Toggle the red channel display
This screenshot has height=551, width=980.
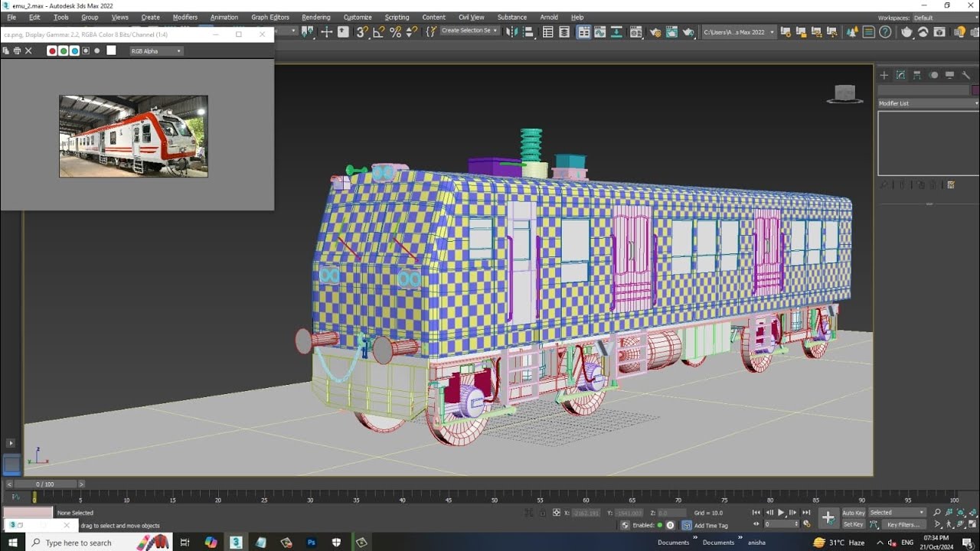click(52, 51)
